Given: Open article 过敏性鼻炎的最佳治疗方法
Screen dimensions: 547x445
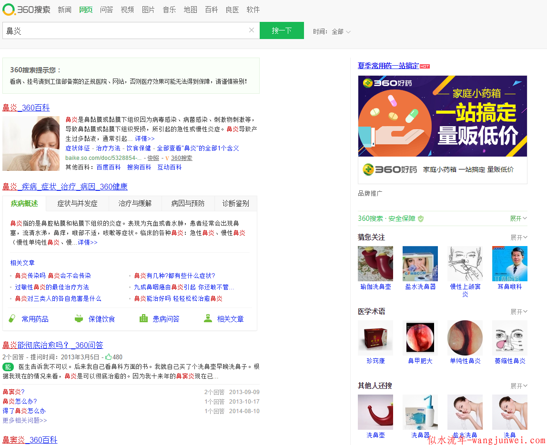Looking at the screenshot, I should click(x=52, y=287).
